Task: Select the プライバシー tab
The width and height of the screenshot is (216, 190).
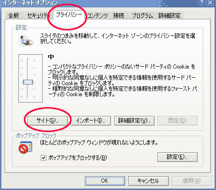Action: 69,15
